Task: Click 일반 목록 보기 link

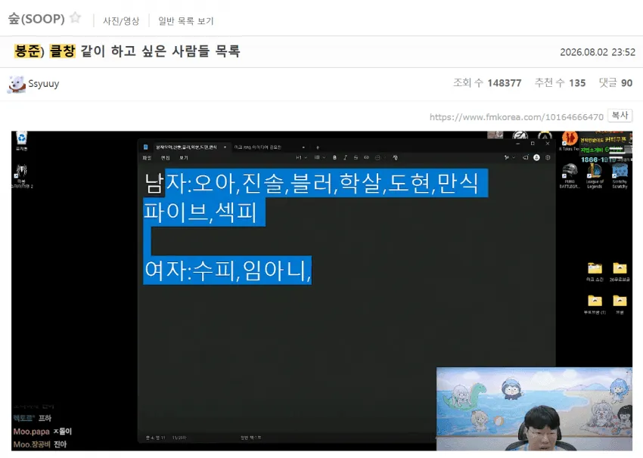Action: point(186,21)
